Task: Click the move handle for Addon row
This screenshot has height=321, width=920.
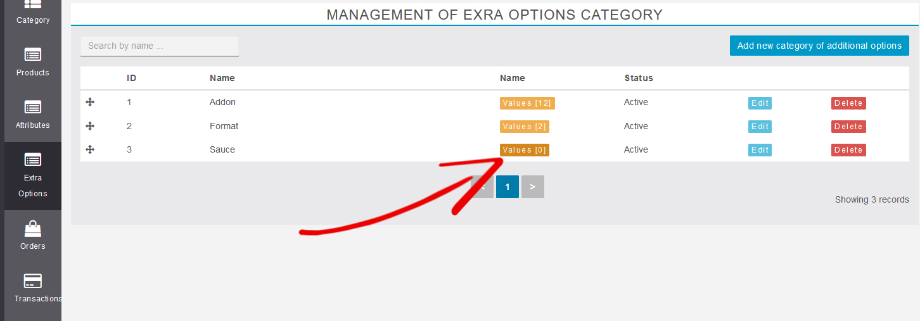Action: coord(90,102)
